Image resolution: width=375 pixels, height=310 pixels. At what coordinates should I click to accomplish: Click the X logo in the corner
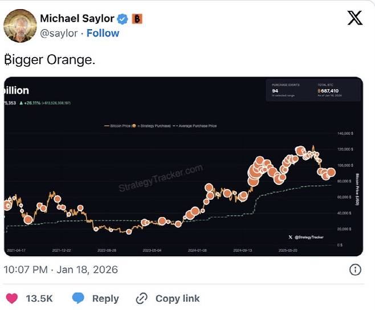354,18
